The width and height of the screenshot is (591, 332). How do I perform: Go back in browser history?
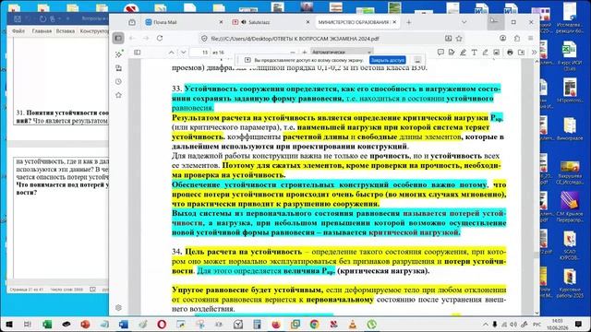coord(132,38)
